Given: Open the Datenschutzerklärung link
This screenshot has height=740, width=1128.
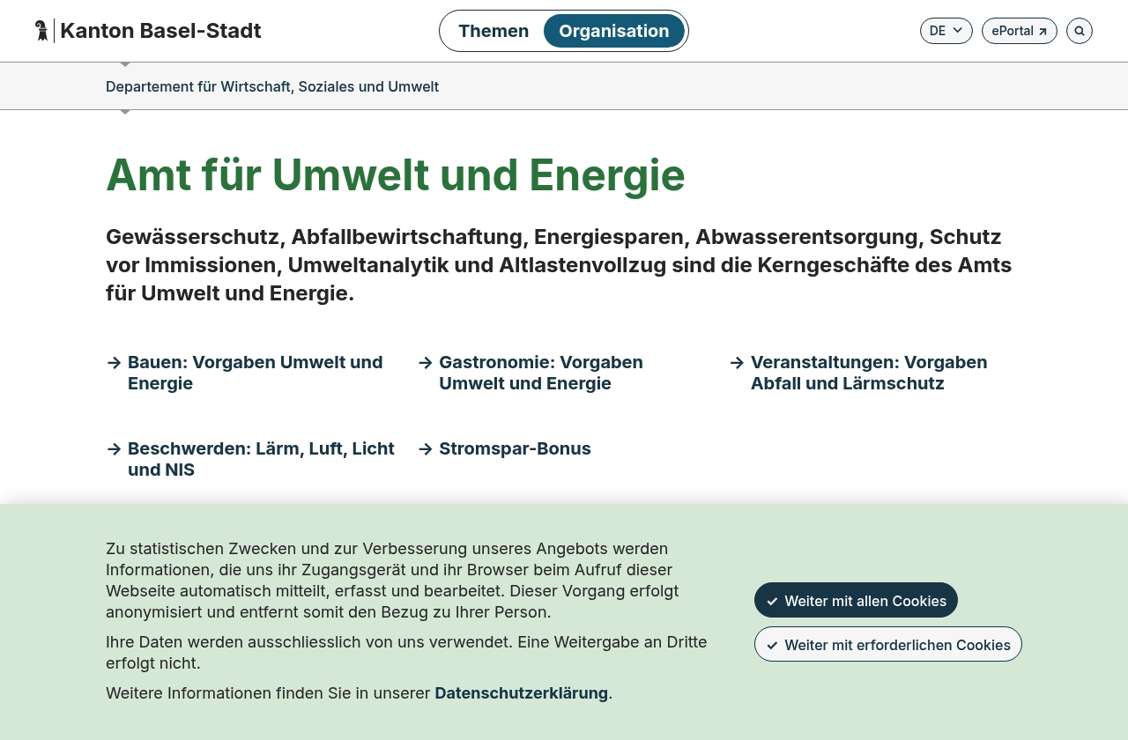Looking at the screenshot, I should coord(521,692).
